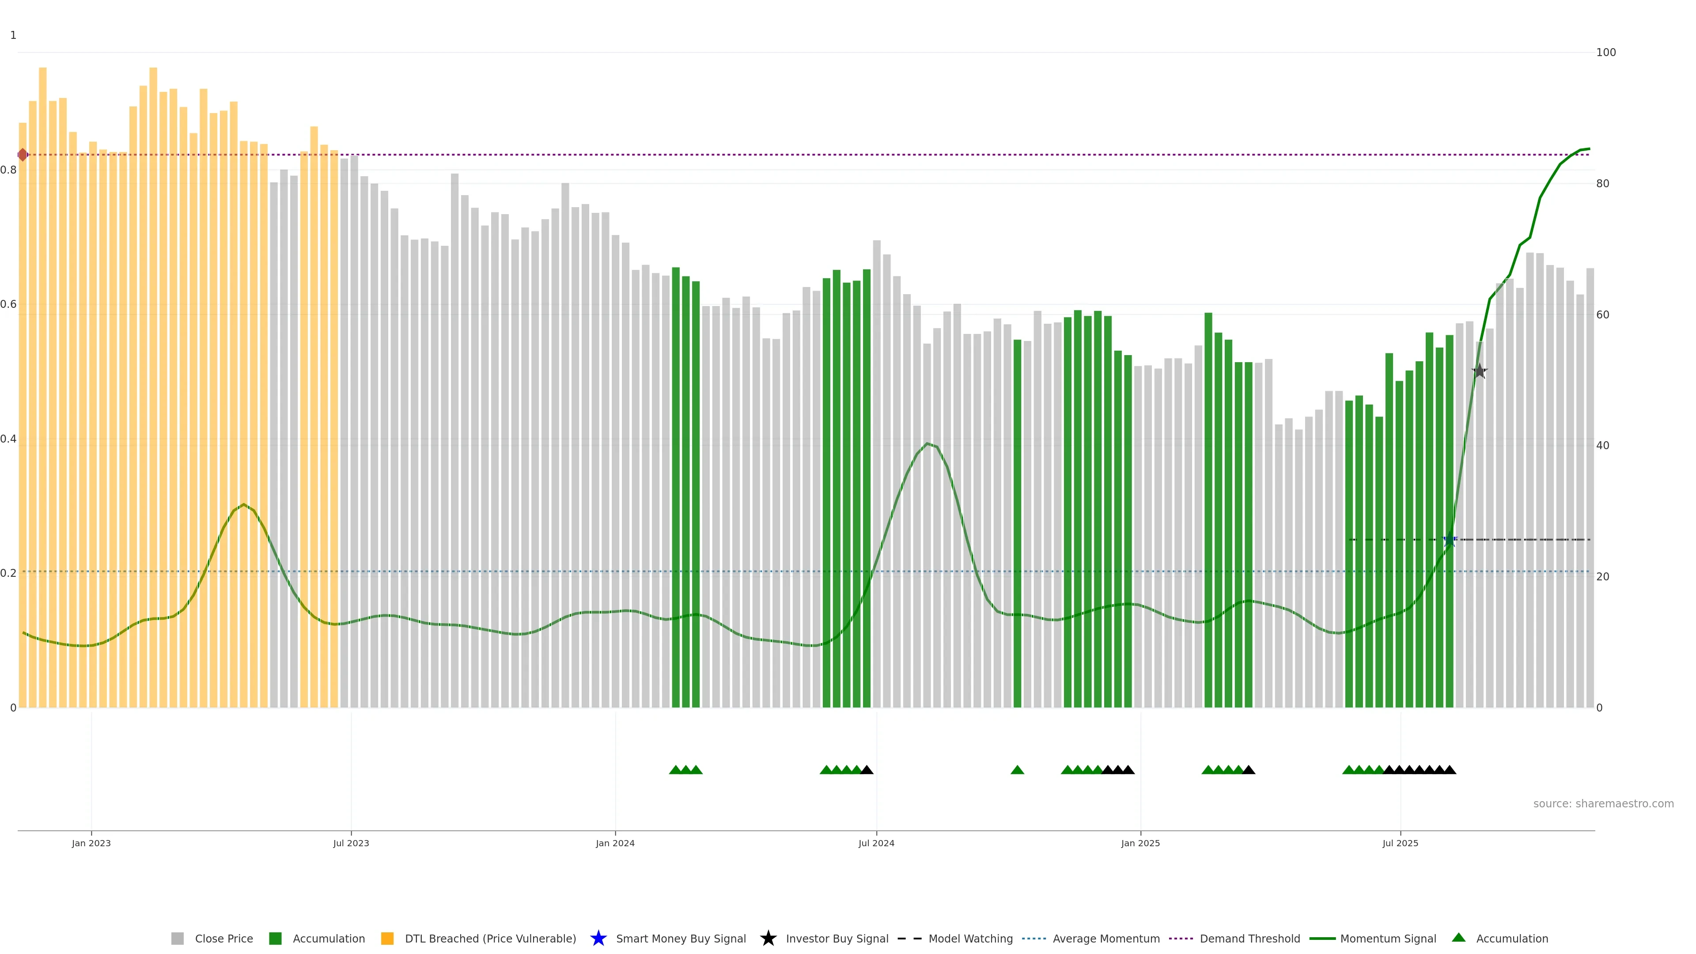Click the red diamond marker on Demand Threshold line

[x=23, y=155]
